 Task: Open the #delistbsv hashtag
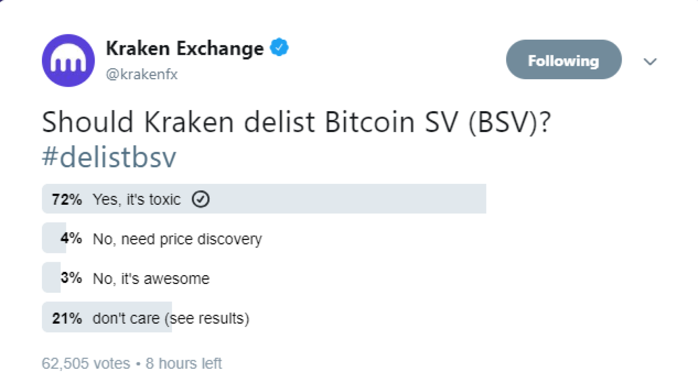click(109, 157)
